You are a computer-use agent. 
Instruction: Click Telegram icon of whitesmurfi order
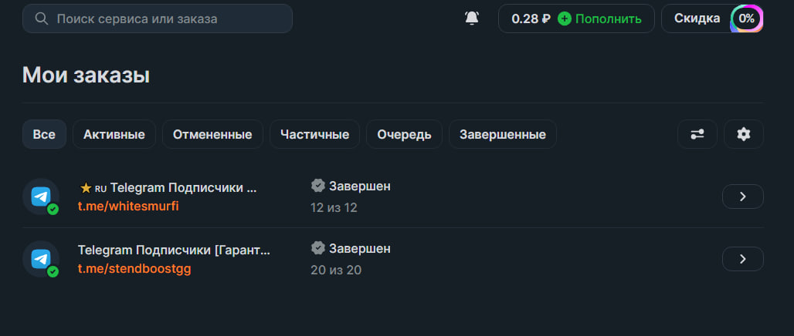pos(41,197)
